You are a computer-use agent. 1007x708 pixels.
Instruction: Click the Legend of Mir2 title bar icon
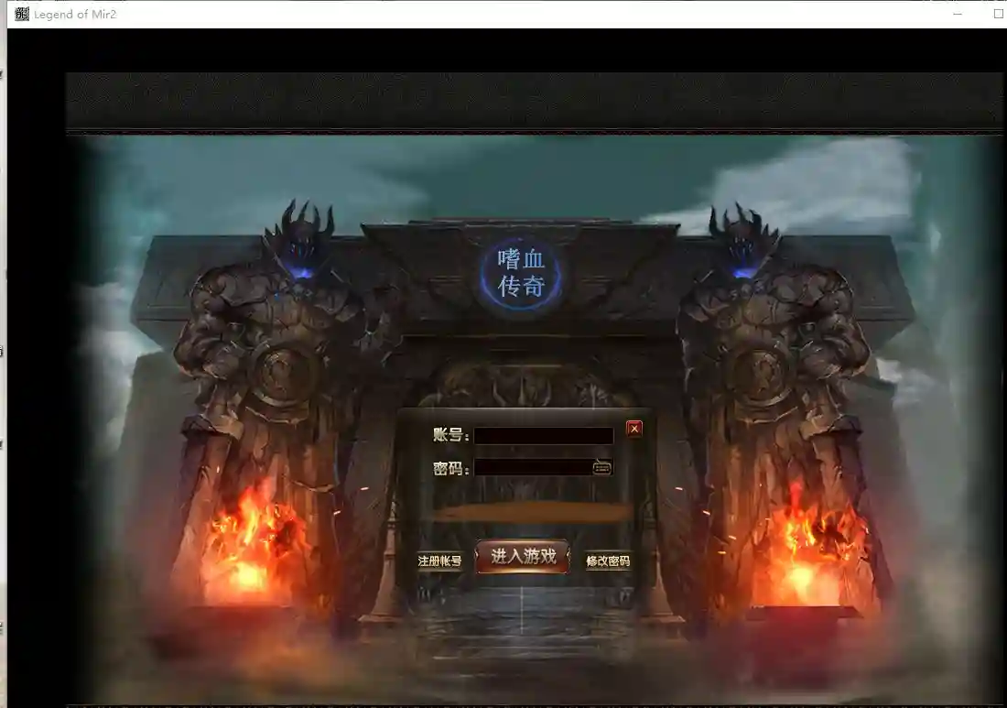[x=22, y=14]
